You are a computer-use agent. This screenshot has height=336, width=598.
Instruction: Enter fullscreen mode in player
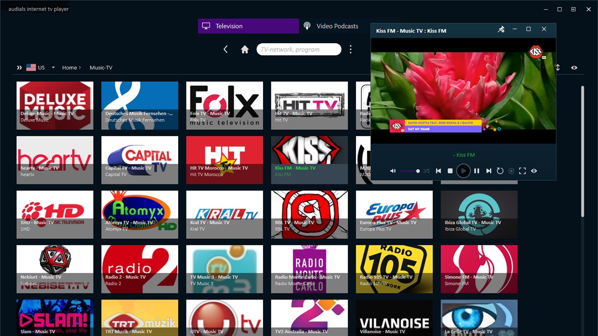[x=522, y=171]
